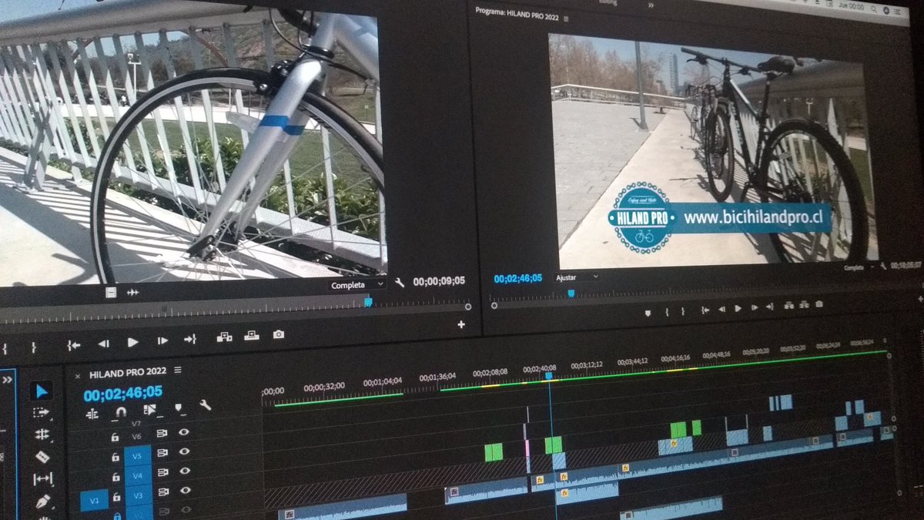Select the Slip tool

coord(42,479)
